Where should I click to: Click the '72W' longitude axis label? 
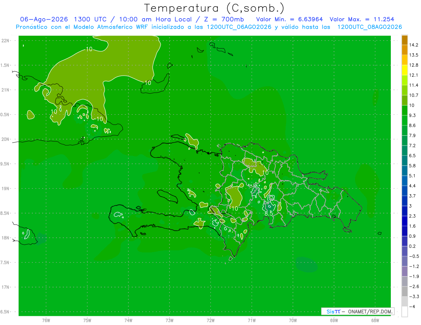point(211,320)
